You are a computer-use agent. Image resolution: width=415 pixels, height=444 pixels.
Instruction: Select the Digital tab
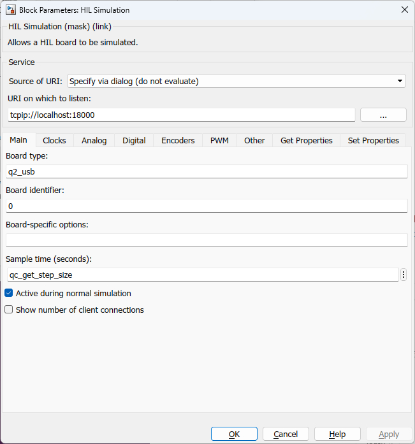(x=134, y=140)
